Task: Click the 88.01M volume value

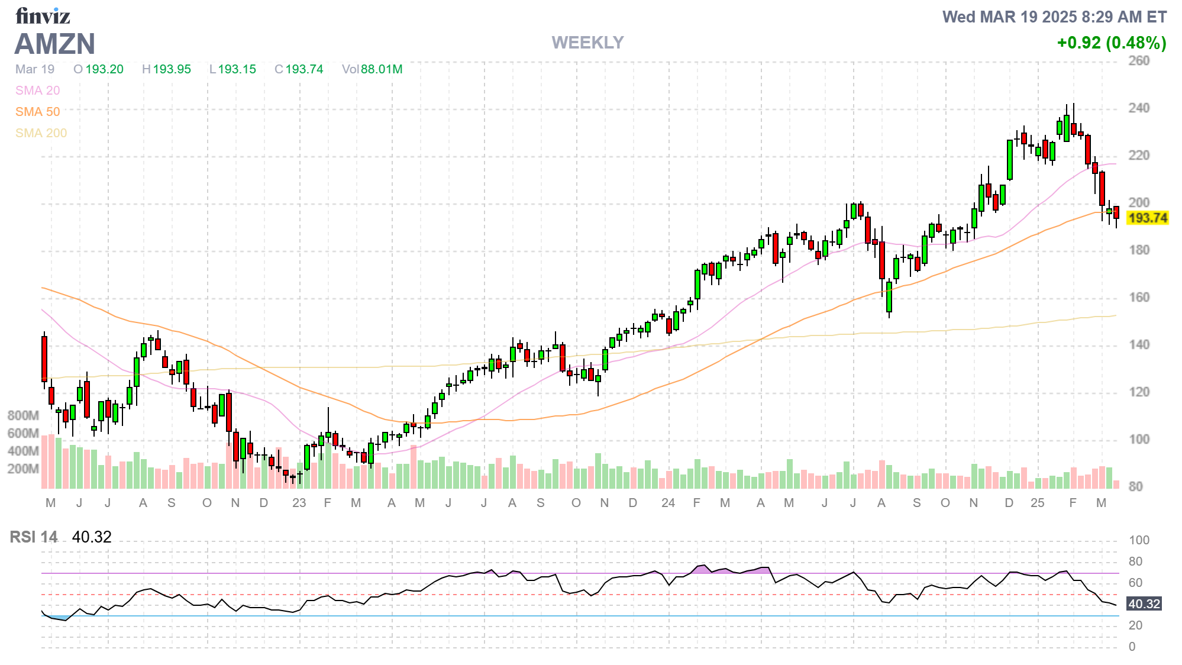Action: tap(382, 69)
